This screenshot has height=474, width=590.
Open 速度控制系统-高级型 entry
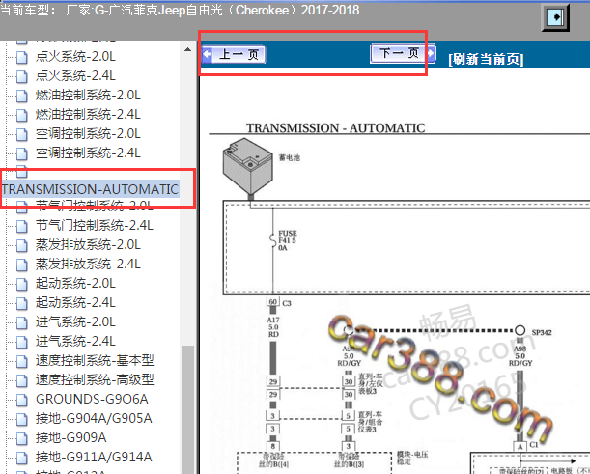click(x=95, y=380)
